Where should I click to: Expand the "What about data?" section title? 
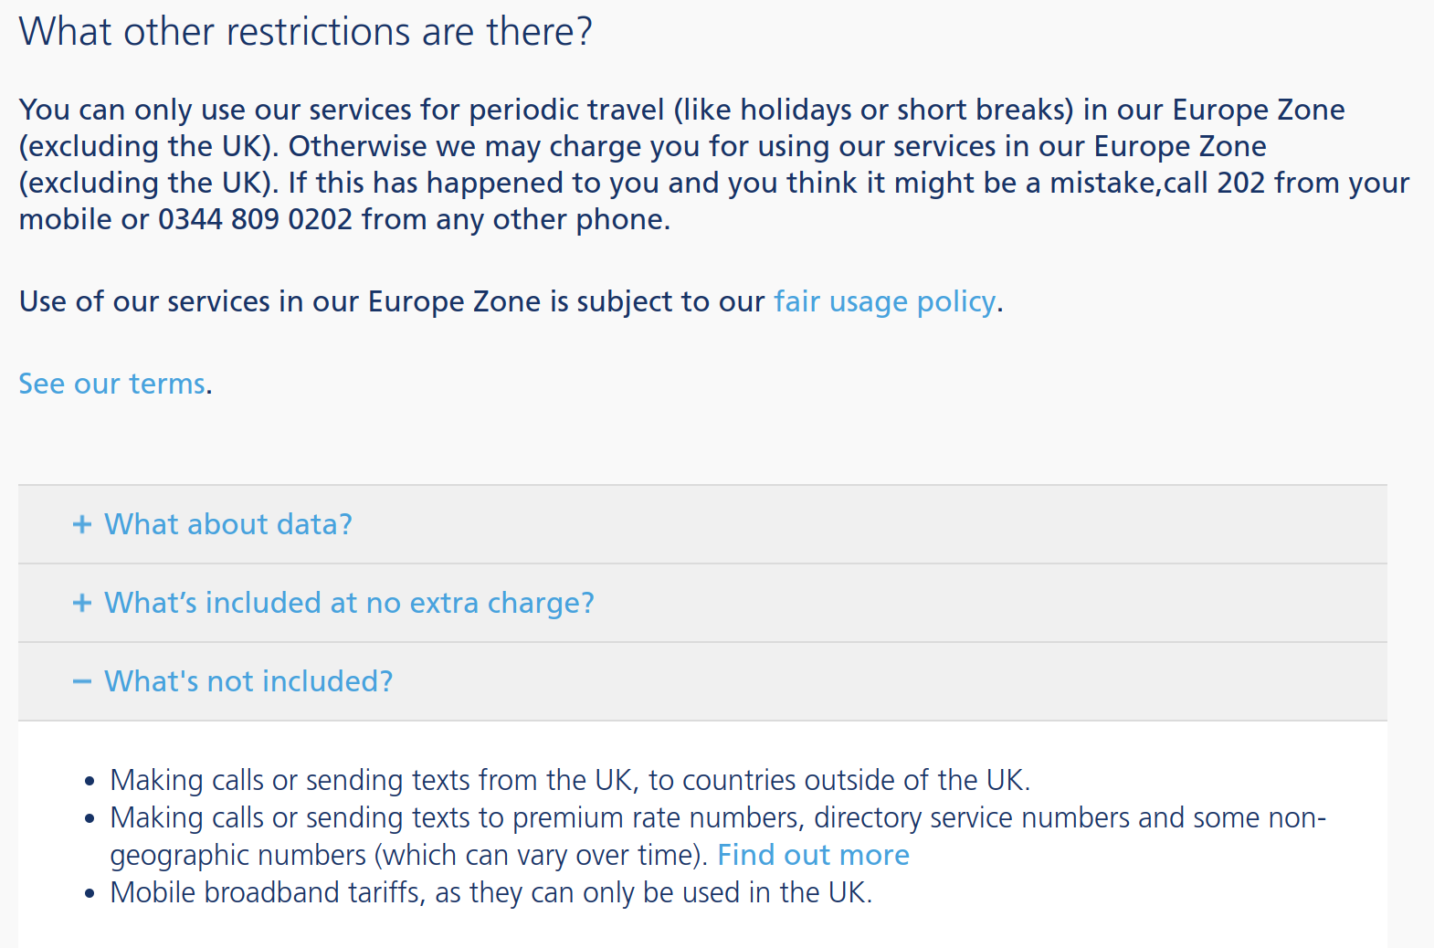coord(228,524)
